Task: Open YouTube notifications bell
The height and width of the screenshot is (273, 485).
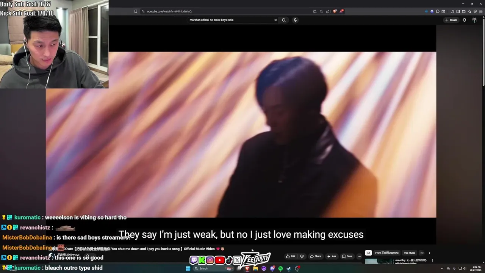Action: click(465, 20)
